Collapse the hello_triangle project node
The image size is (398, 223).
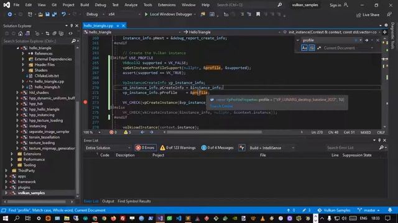18,48
